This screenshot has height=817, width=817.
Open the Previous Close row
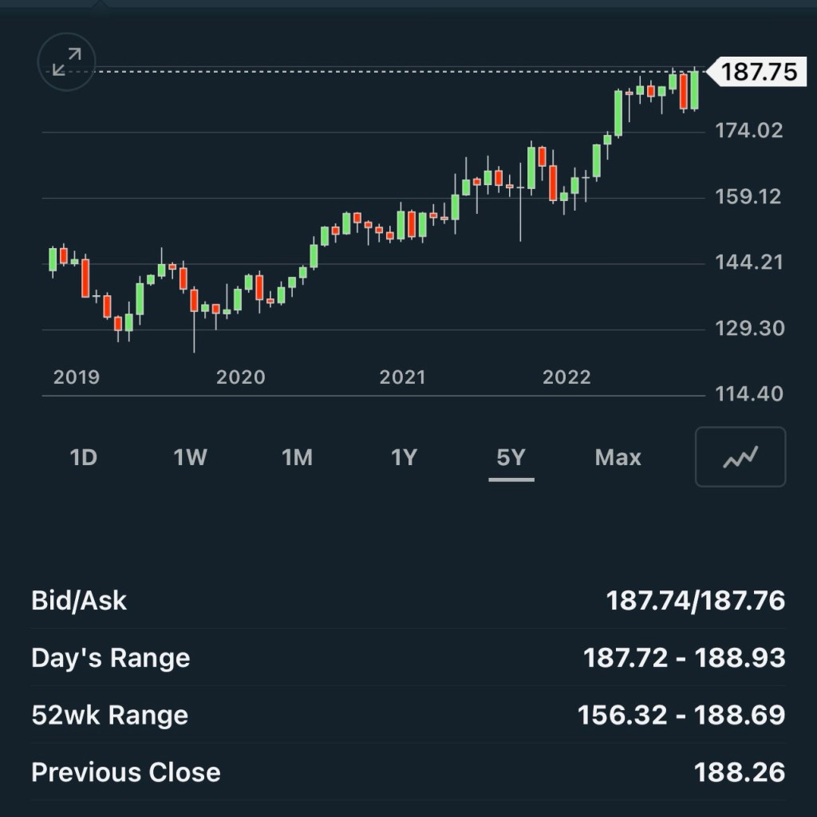[x=408, y=772]
